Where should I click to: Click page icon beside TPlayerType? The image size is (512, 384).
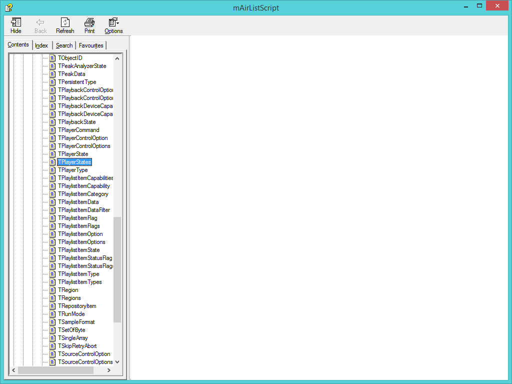pyautogui.click(x=52, y=170)
